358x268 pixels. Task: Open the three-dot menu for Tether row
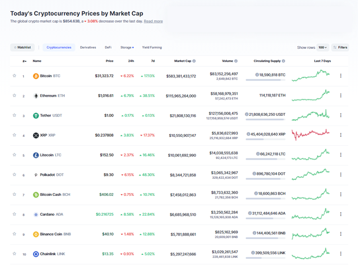click(x=340, y=115)
